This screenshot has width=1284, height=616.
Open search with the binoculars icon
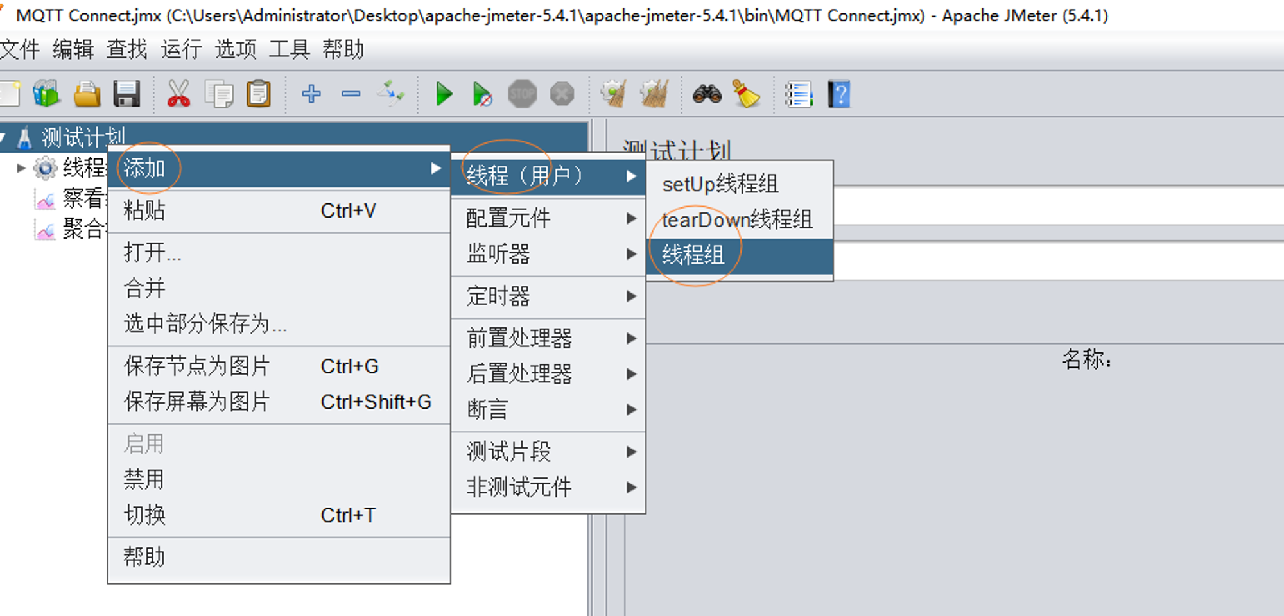[707, 94]
